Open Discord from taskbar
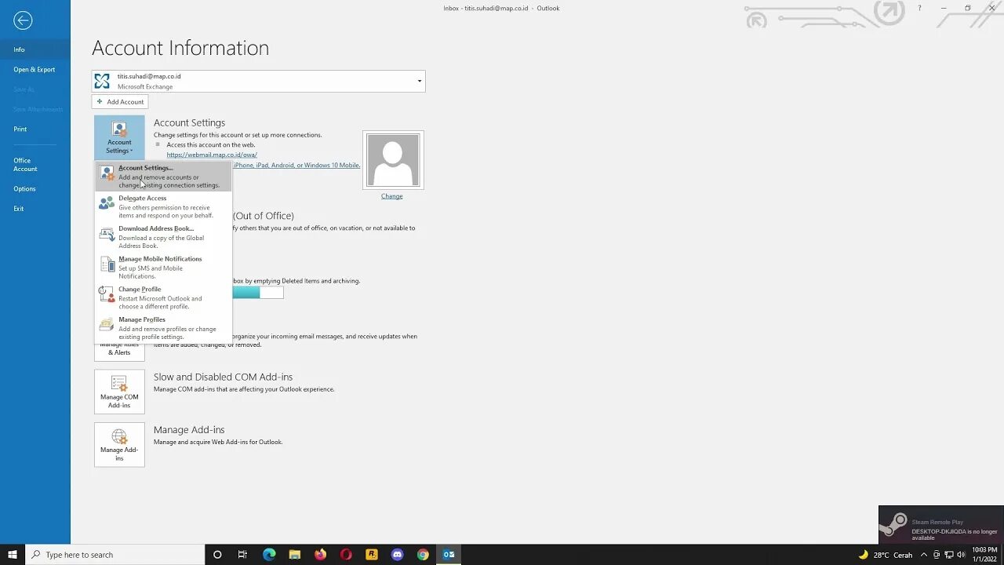The image size is (1004, 565). click(x=397, y=555)
